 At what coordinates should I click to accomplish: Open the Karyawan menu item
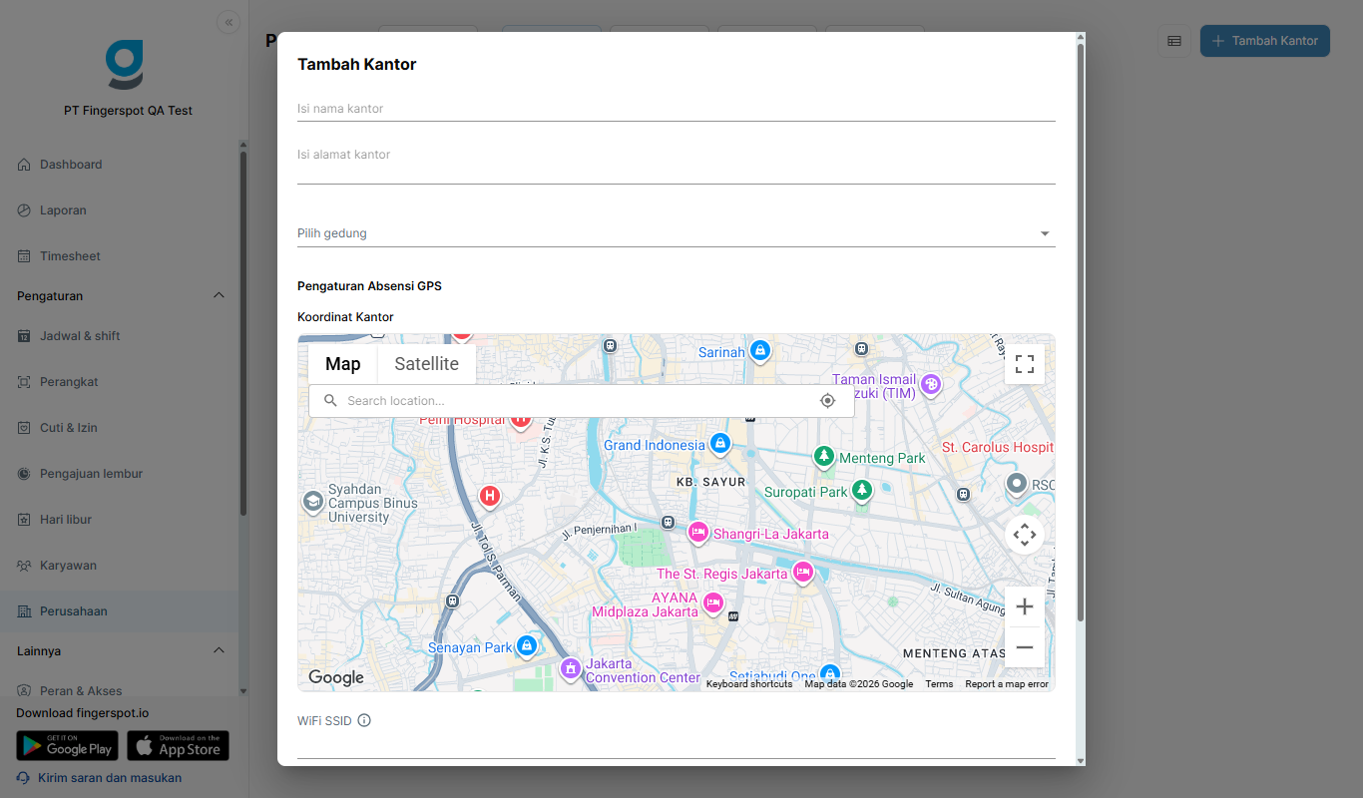119,566
